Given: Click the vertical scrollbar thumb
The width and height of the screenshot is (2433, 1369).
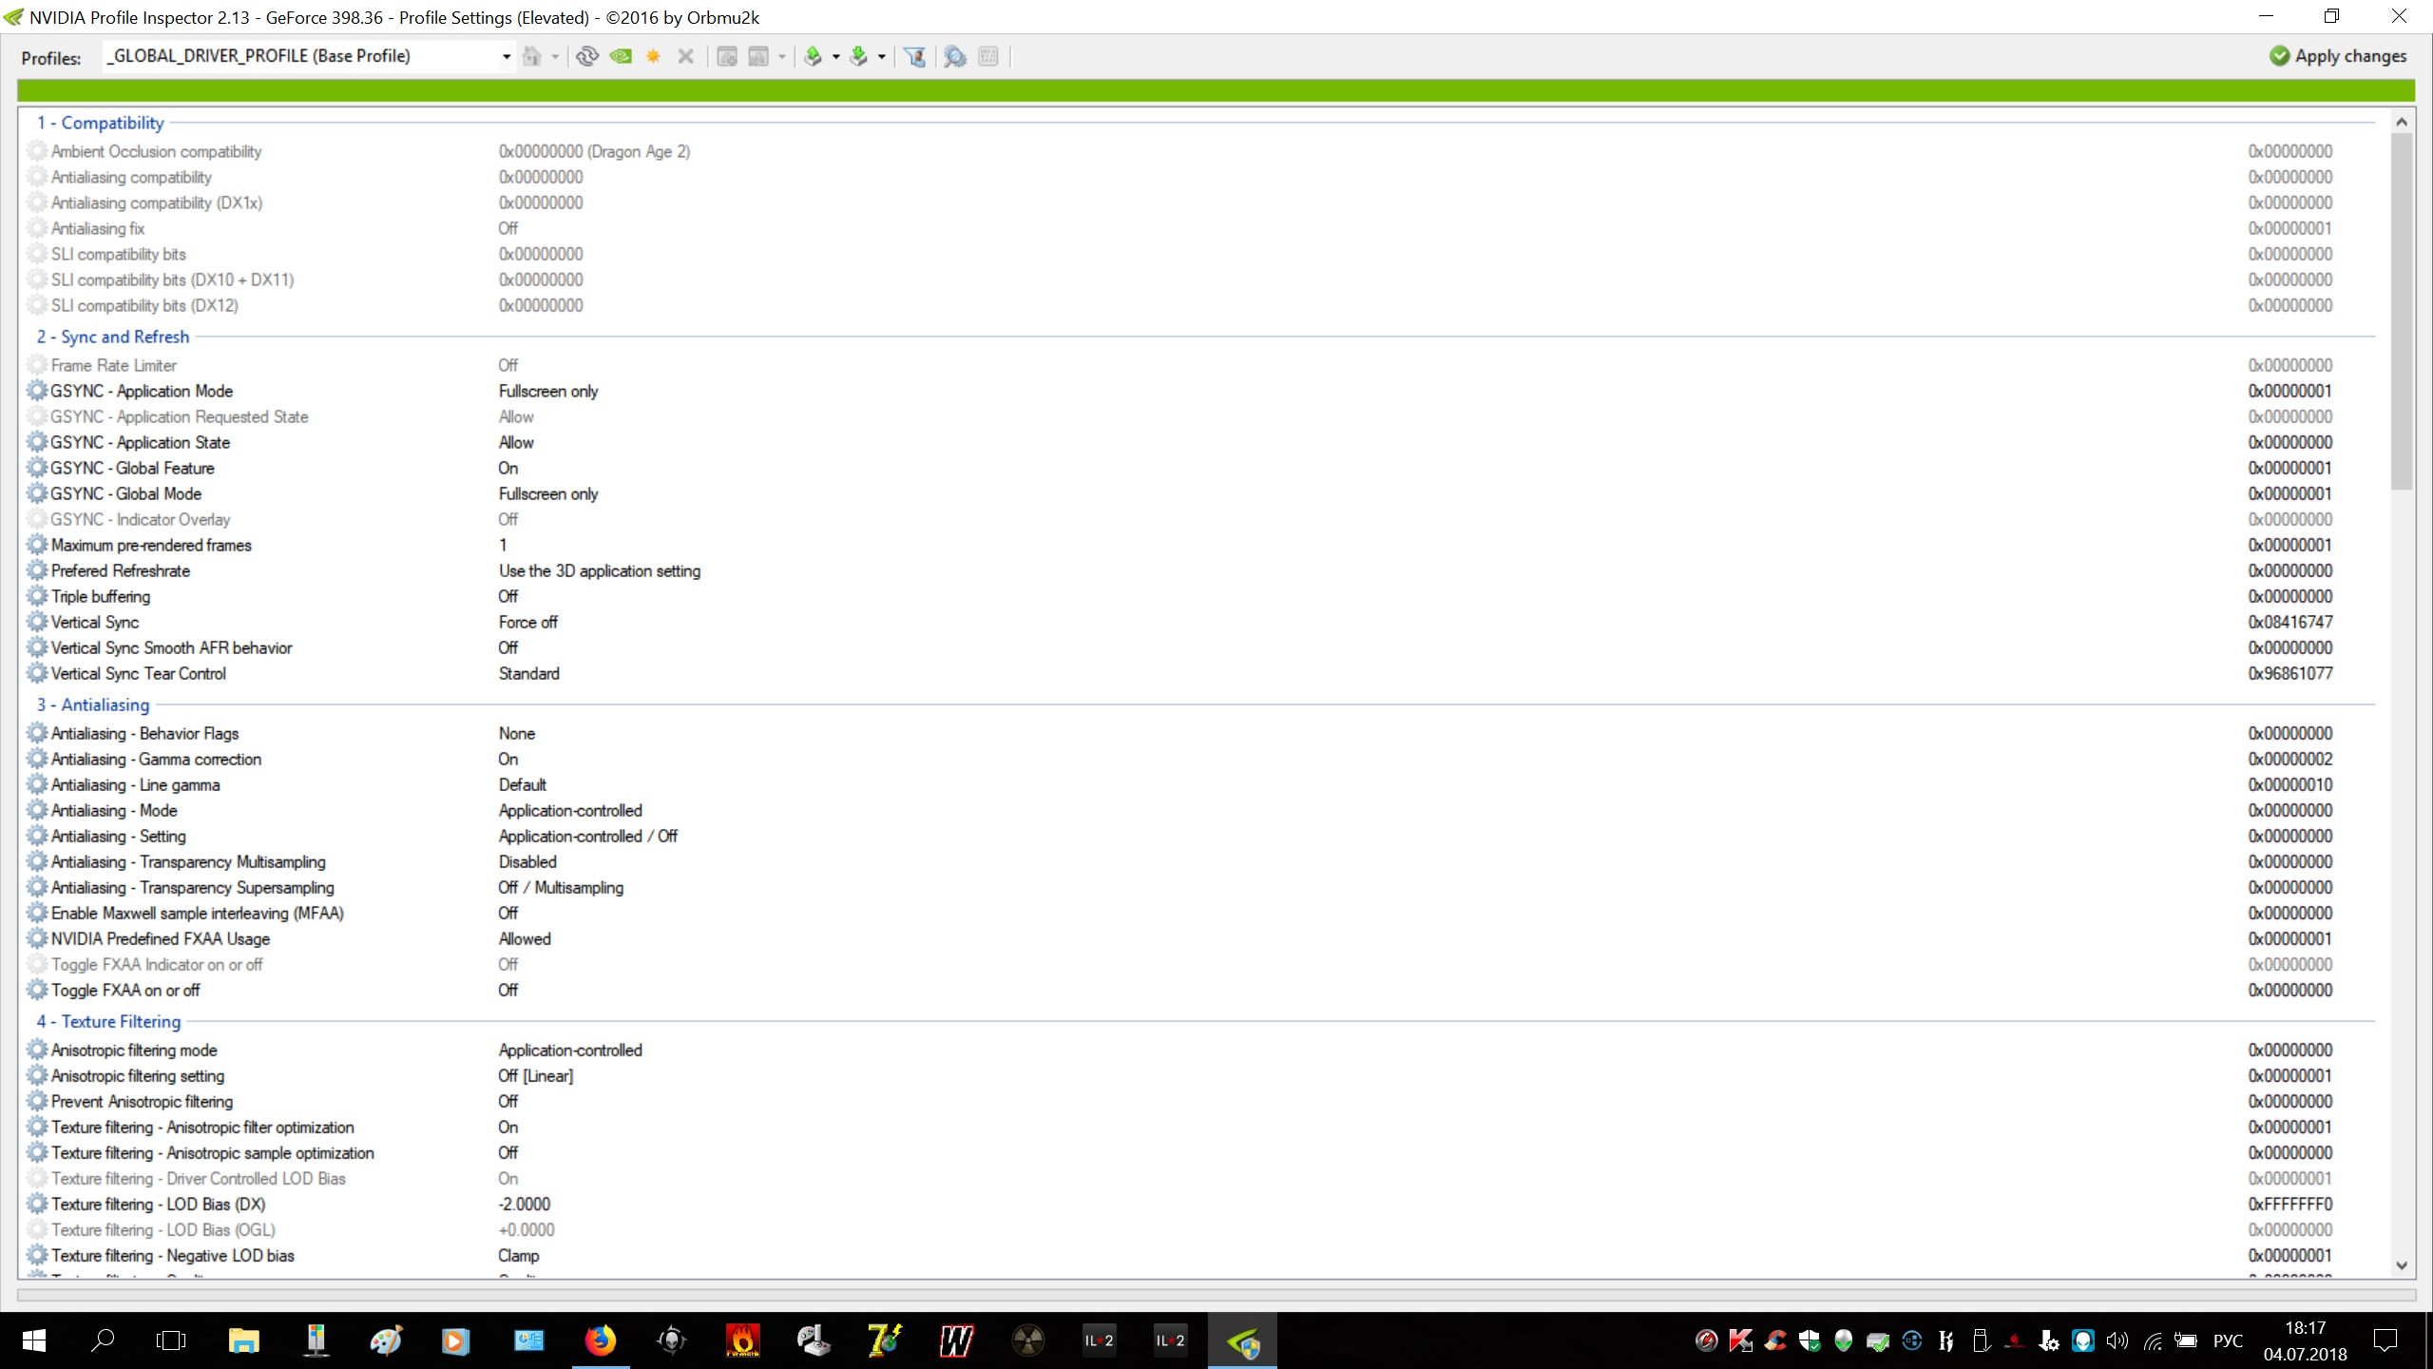Looking at the screenshot, I should (2402, 311).
